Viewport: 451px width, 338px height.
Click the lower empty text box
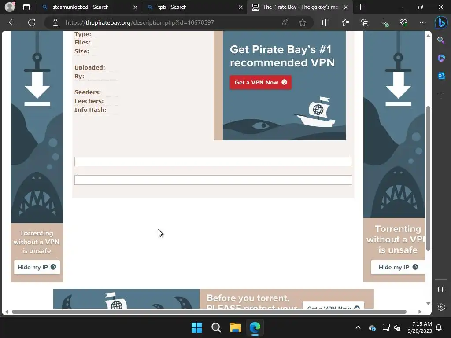[x=213, y=180]
